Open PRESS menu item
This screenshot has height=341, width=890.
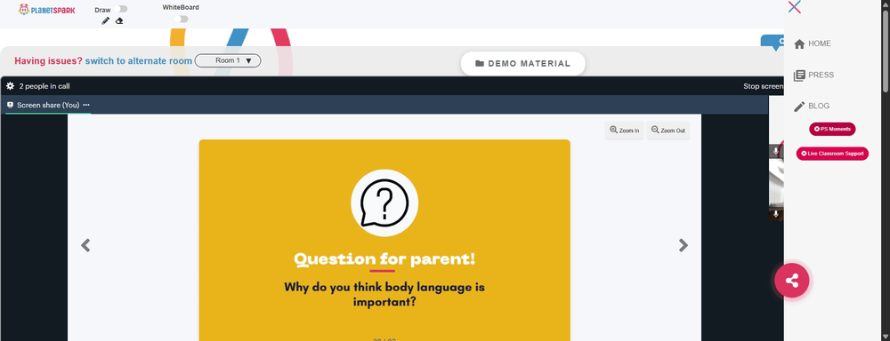[814, 75]
